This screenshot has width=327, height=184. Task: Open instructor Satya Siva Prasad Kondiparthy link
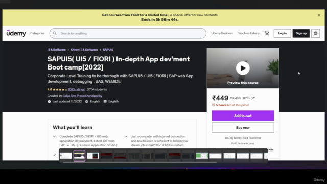pos(82,96)
